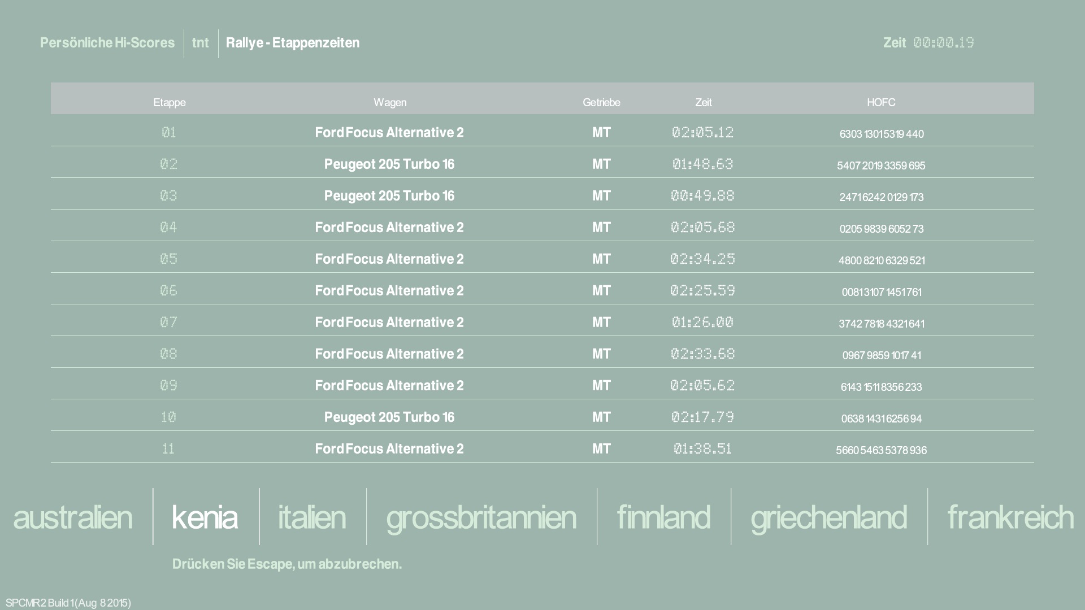The height and width of the screenshot is (610, 1085).
Task: Select stage 10 Peugeot 205 row
Action: click(x=389, y=417)
